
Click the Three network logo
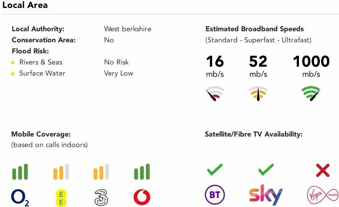[x=102, y=198]
